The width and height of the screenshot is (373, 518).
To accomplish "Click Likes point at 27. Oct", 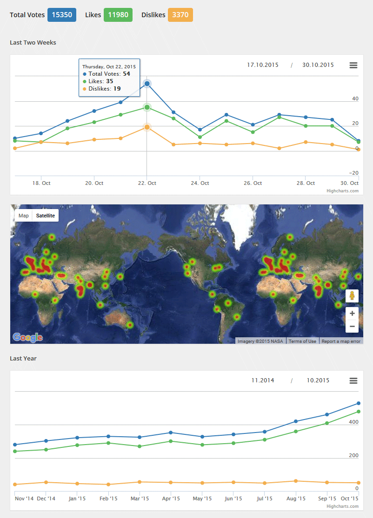I will [280, 117].
